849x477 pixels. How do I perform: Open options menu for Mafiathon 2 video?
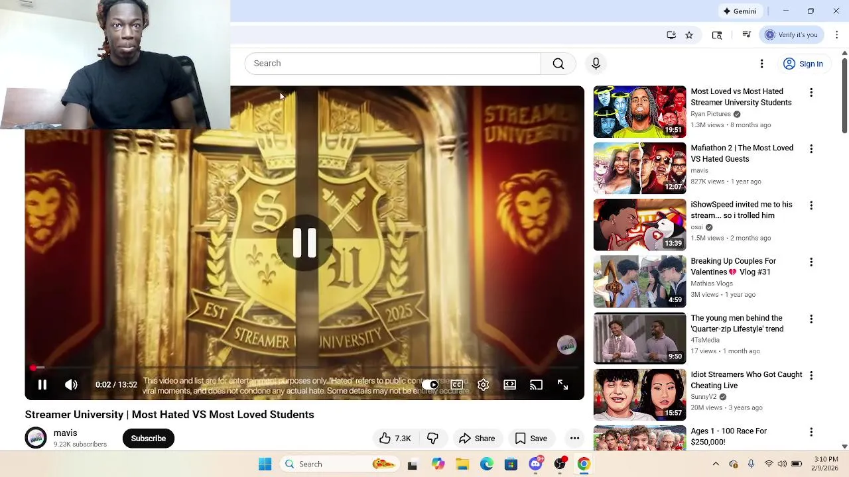(x=811, y=149)
